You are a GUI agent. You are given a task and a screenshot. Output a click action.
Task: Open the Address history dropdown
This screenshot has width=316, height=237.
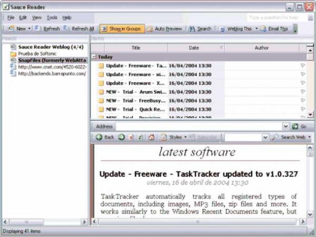point(286,127)
